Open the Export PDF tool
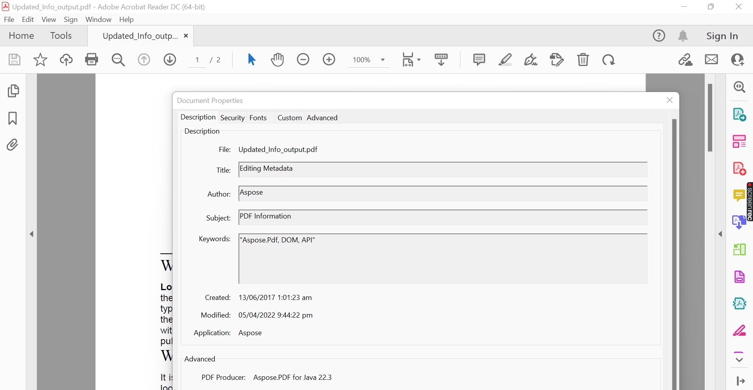 click(x=740, y=114)
